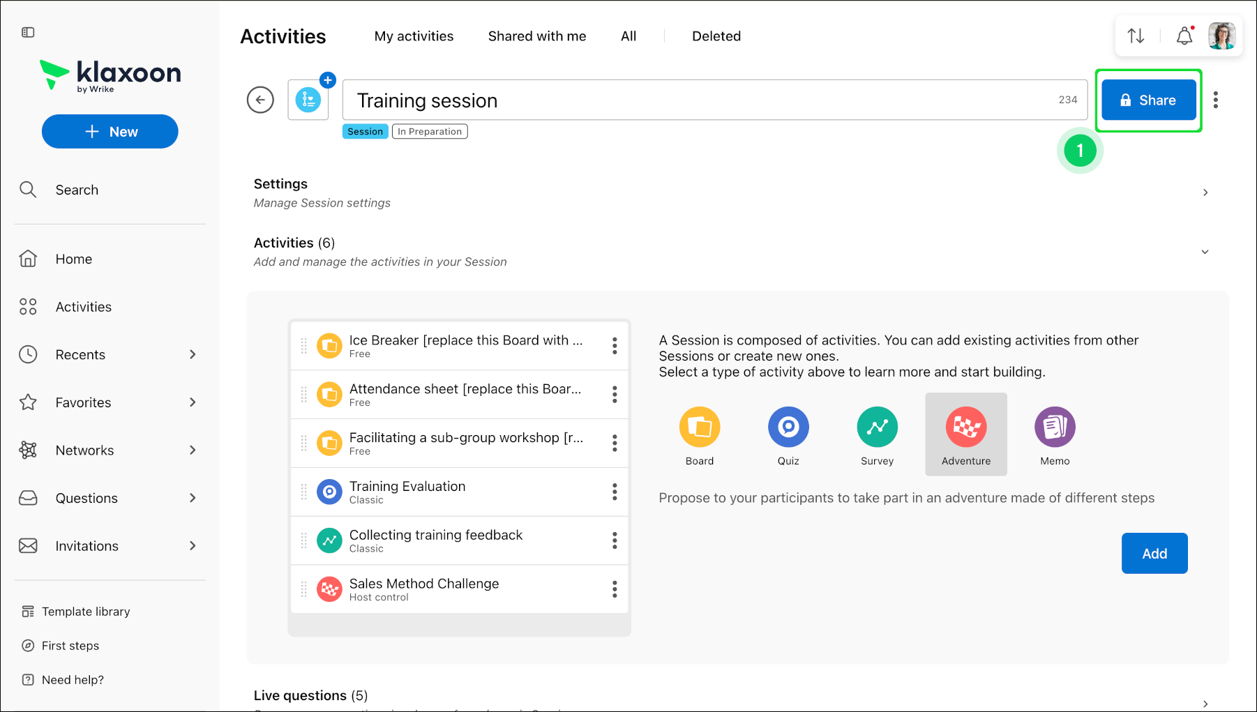Select the Adventure activity type icon

point(966,427)
